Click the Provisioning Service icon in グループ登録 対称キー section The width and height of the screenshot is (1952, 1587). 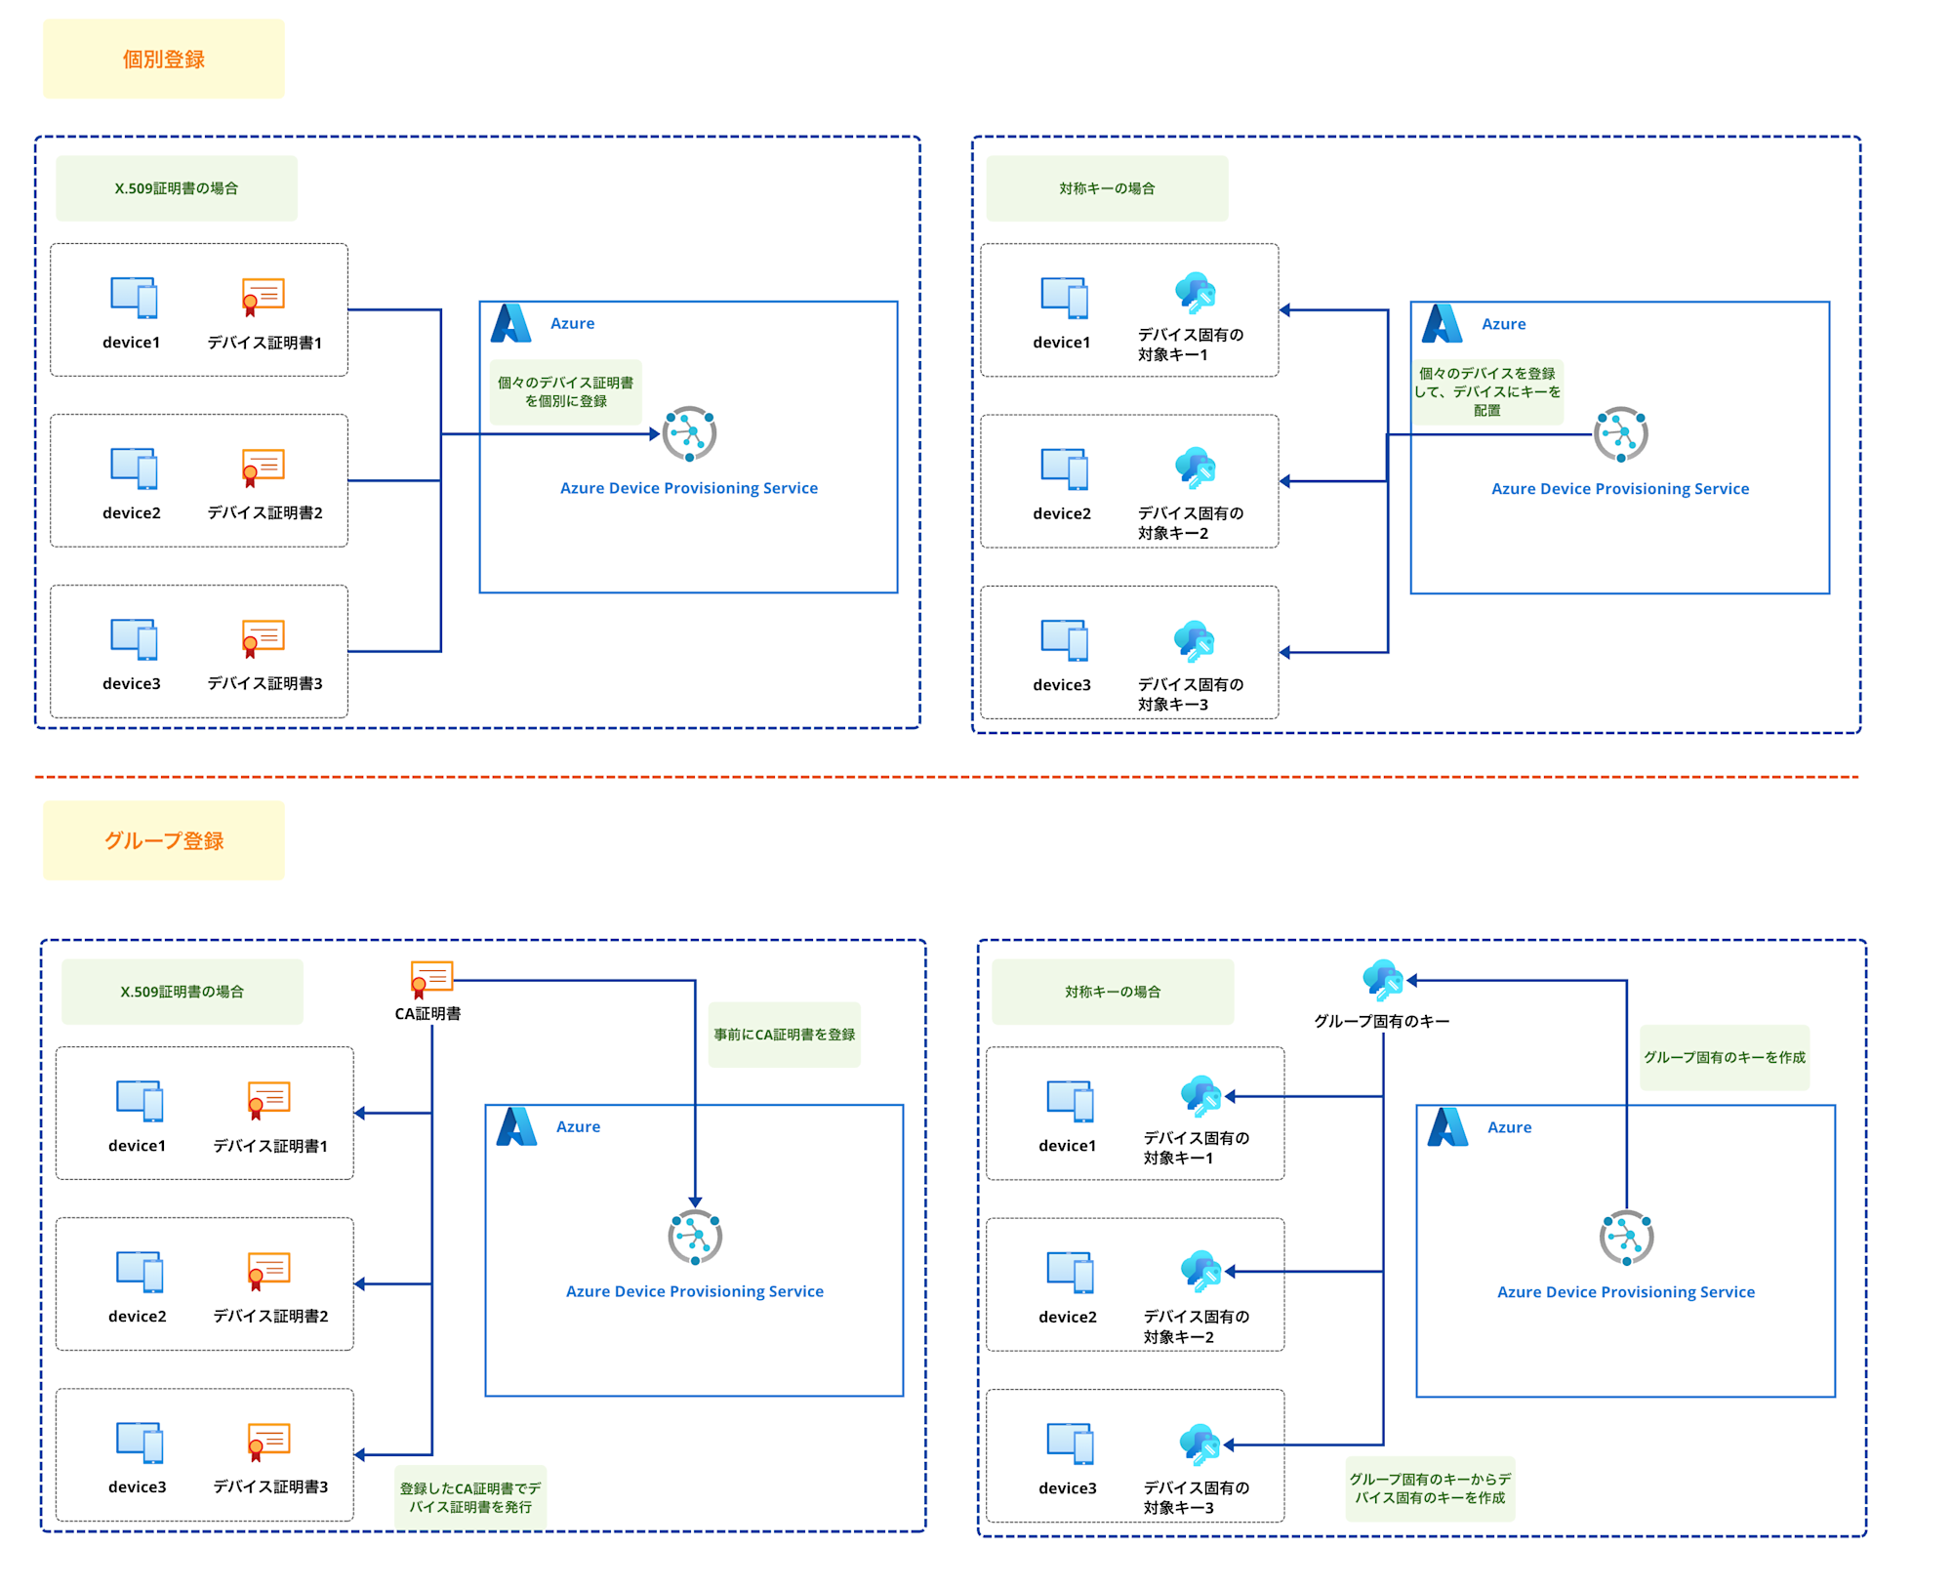click(1626, 1238)
